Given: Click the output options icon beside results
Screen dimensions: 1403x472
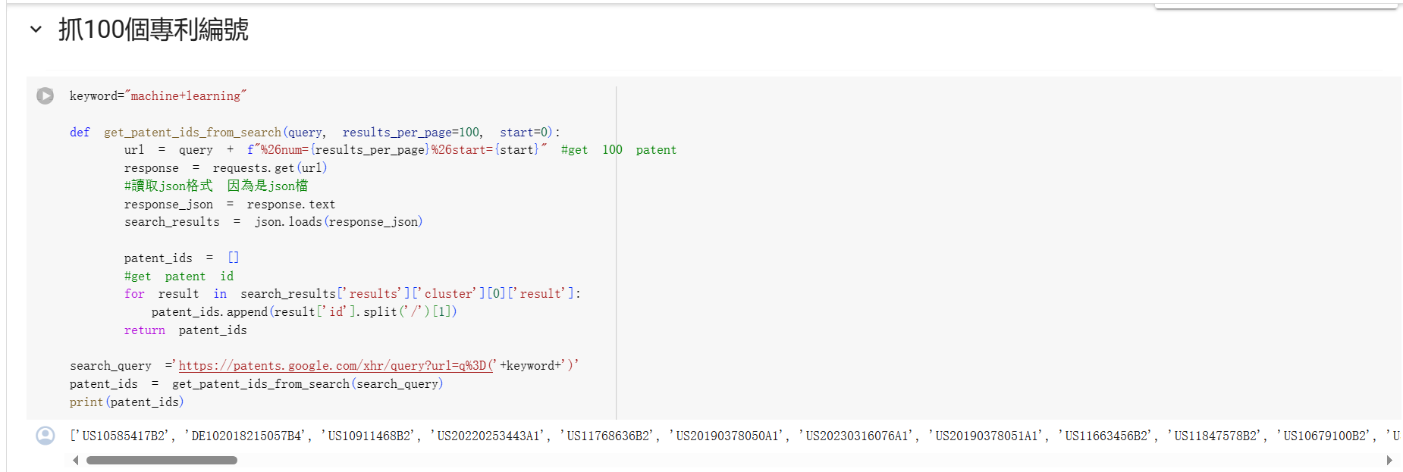Looking at the screenshot, I should coord(46,436).
